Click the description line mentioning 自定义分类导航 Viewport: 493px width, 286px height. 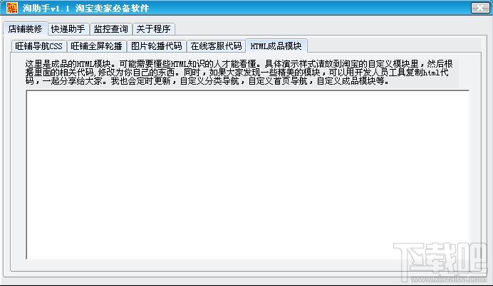(207, 81)
